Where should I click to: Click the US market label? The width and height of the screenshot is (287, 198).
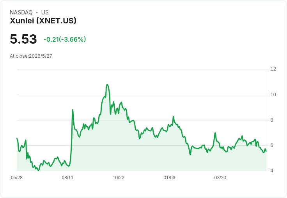point(45,12)
